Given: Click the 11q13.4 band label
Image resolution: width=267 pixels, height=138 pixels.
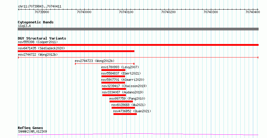Looking at the screenshot, I should click(24, 26).
